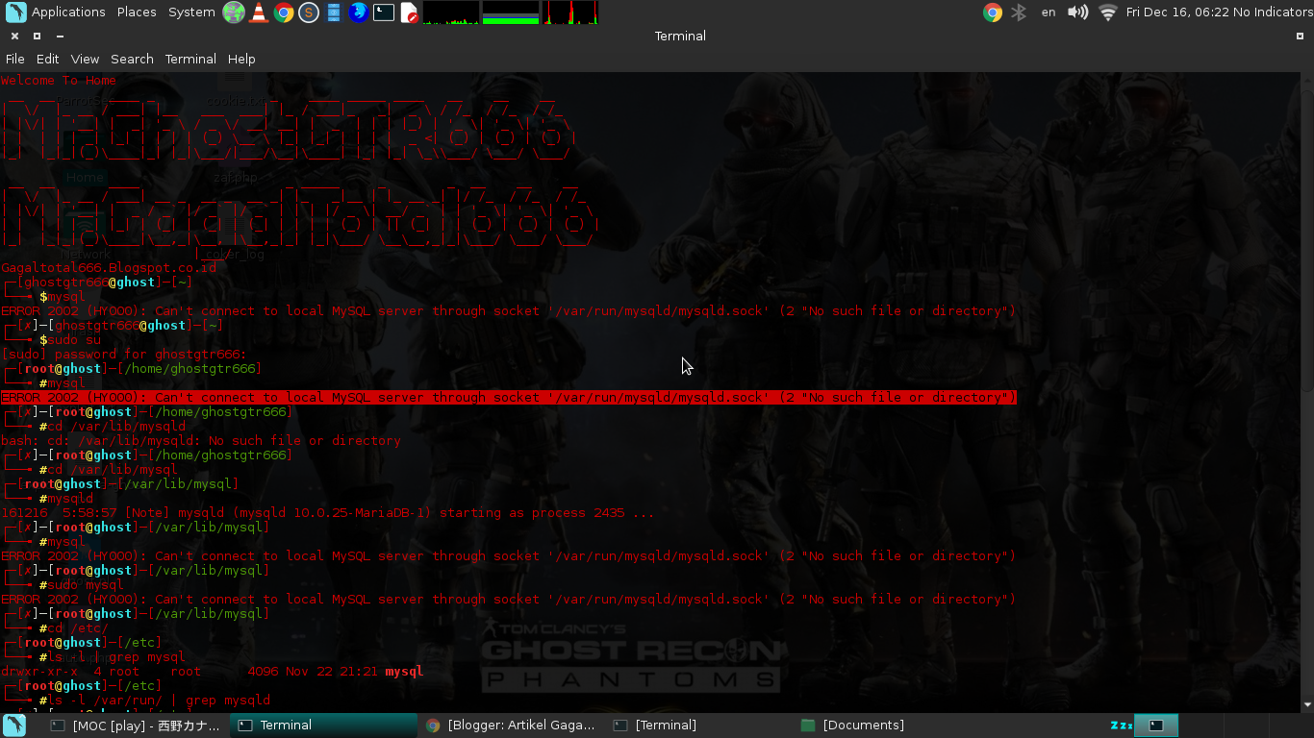Maximize the Terminal window from left titlebar
The width and height of the screenshot is (1314, 738).
(x=37, y=37)
